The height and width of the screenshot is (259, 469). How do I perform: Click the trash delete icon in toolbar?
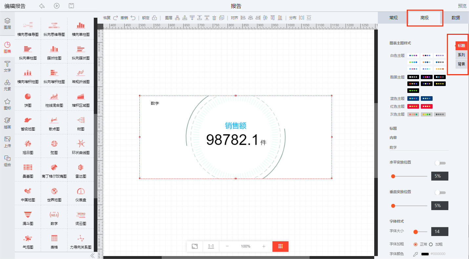[214, 18]
